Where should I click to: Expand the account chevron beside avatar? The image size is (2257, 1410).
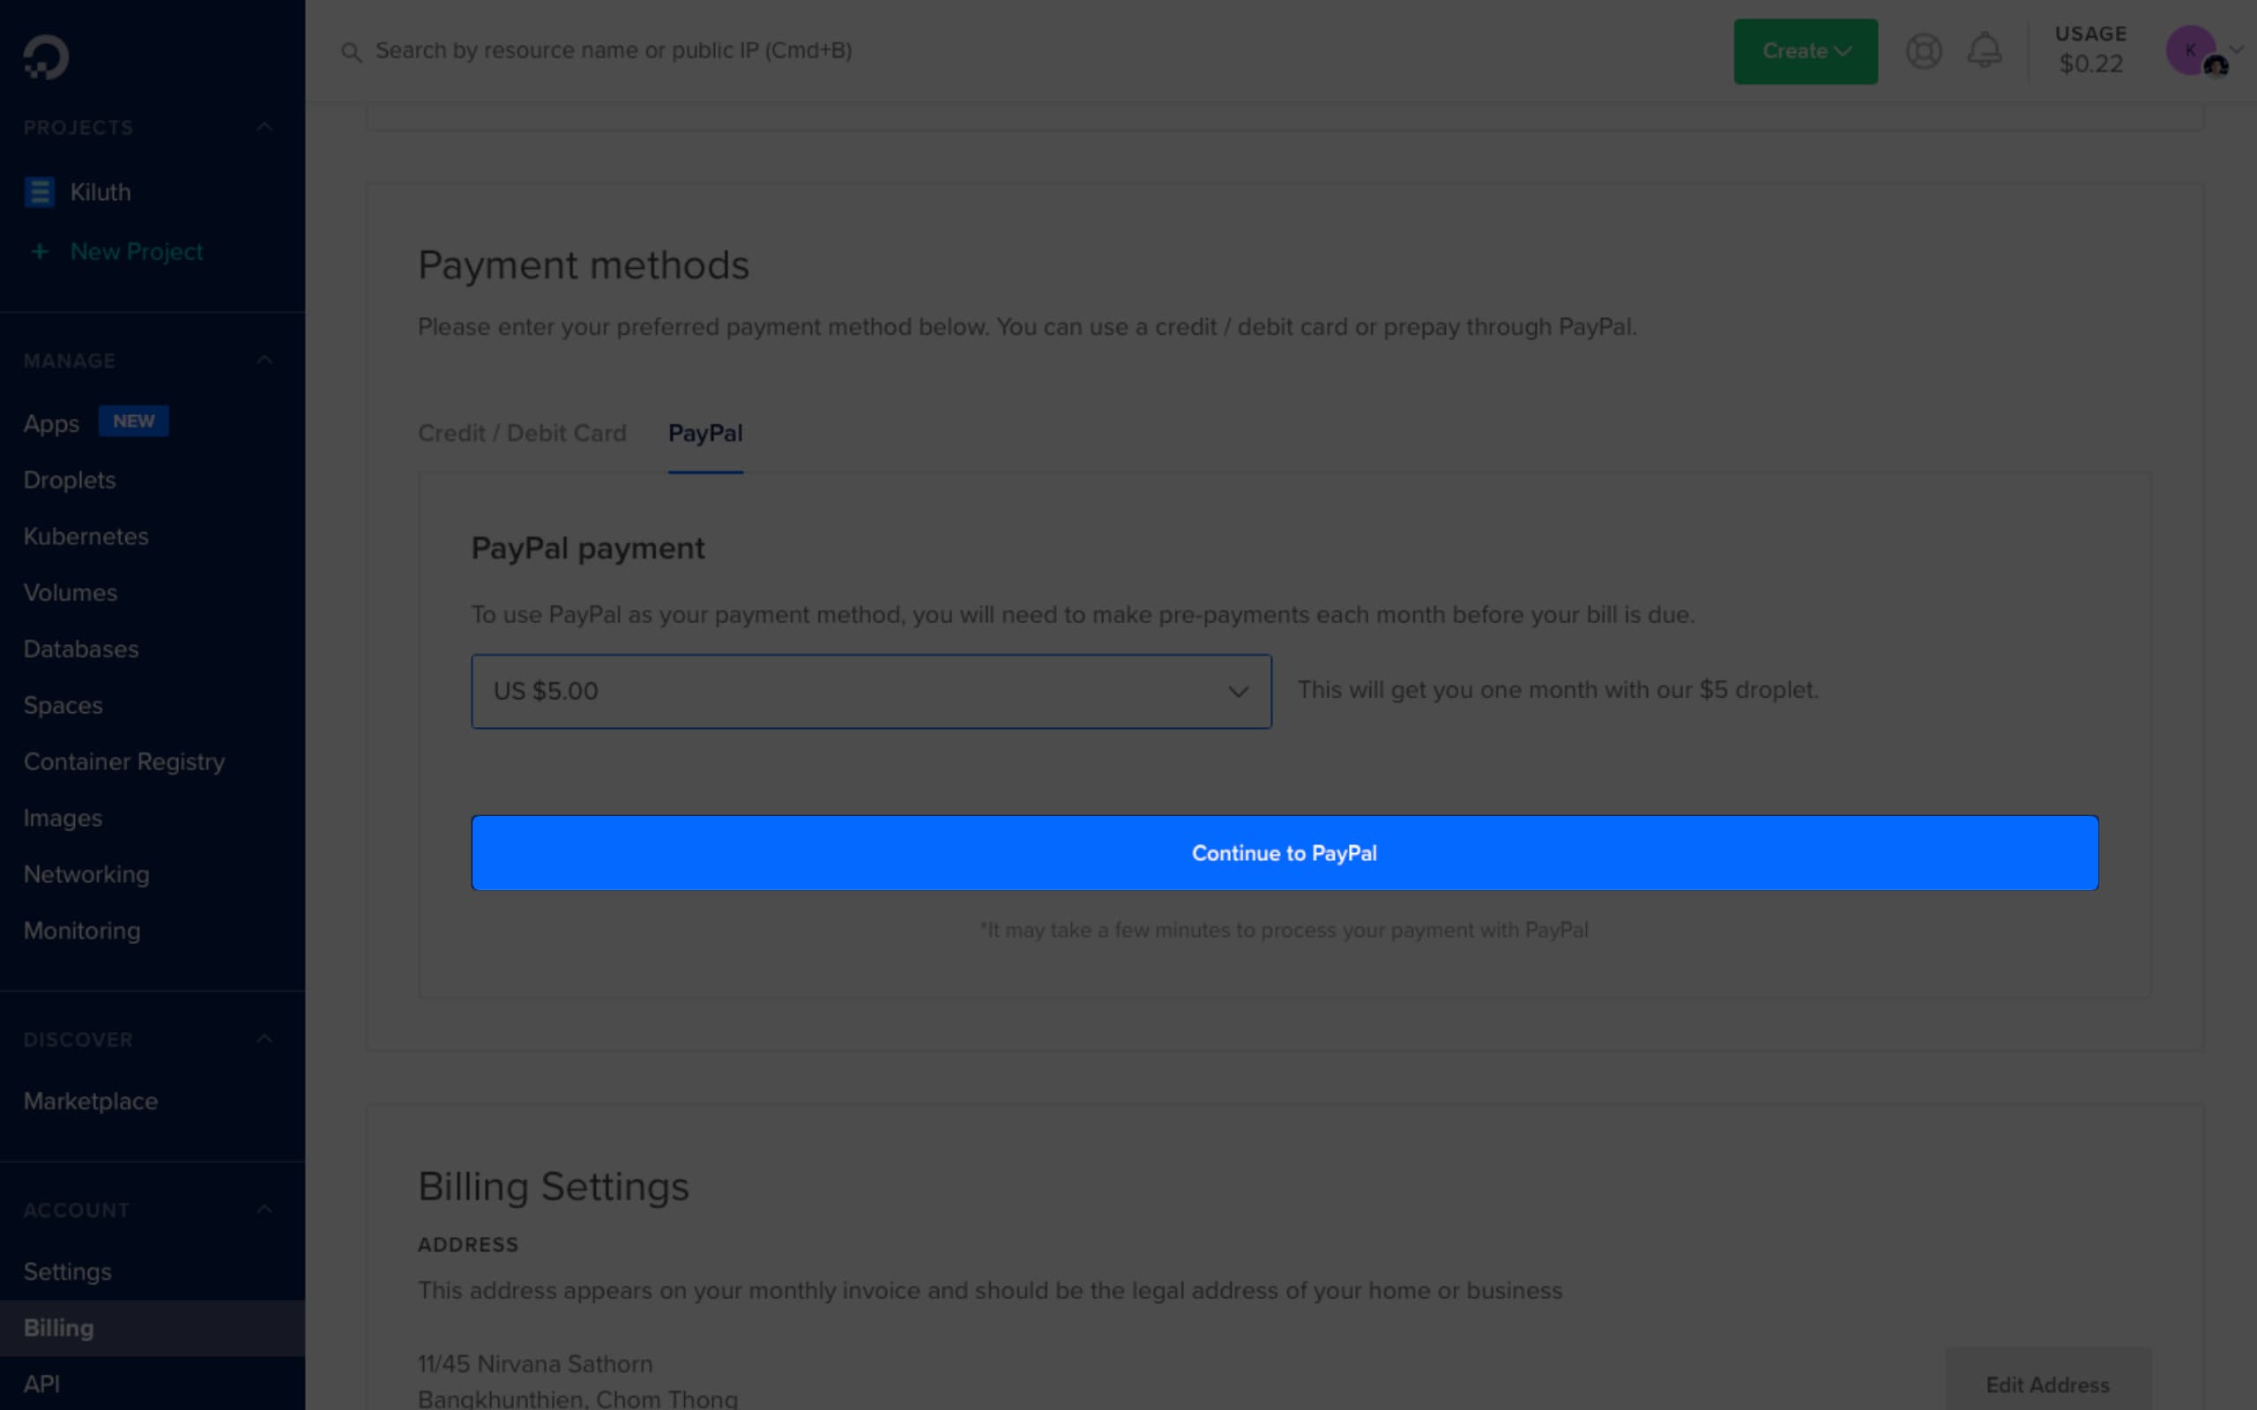[2236, 50]
